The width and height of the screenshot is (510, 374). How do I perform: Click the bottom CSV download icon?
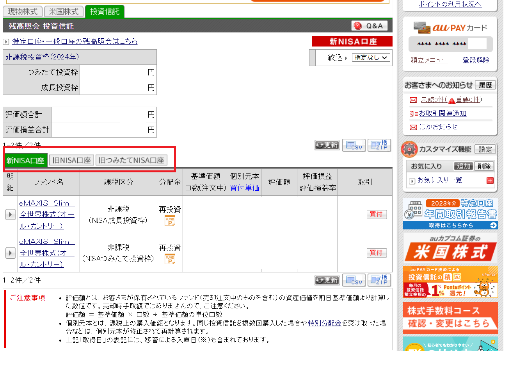point(354,280)
